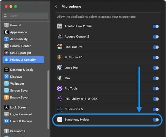
Task: Select Privacy & Security in sidebar
Action: [x=23, y=60]
